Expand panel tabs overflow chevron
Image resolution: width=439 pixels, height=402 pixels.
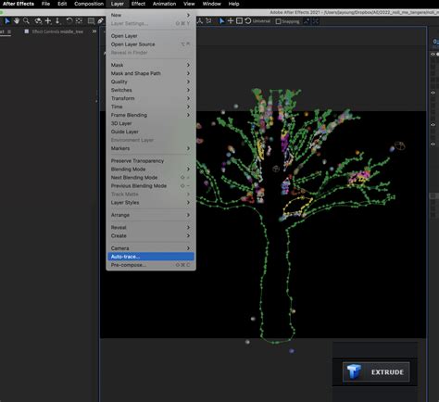[x=94, y=31]
